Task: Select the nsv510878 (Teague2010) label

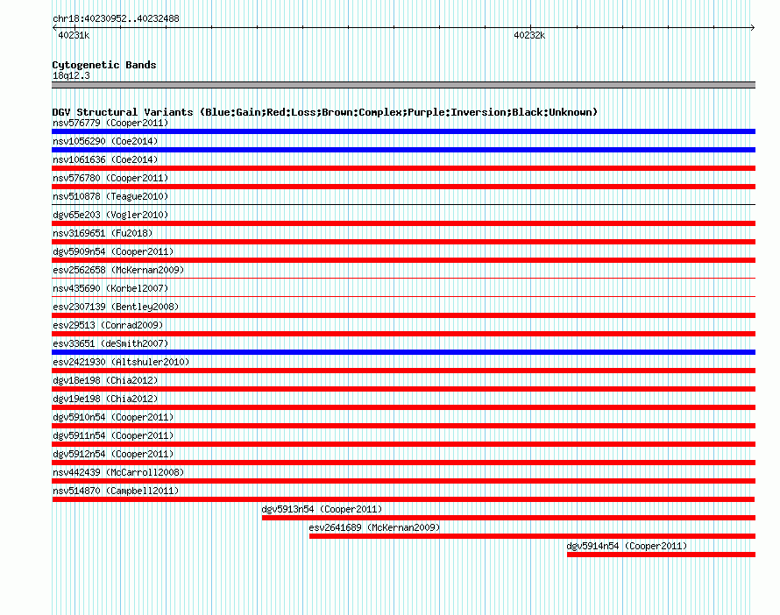Action: pos(110,196)
